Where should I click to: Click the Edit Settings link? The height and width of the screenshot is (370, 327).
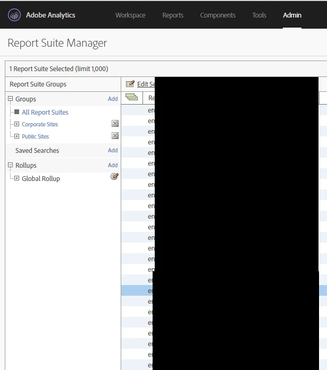click(146, 84)
